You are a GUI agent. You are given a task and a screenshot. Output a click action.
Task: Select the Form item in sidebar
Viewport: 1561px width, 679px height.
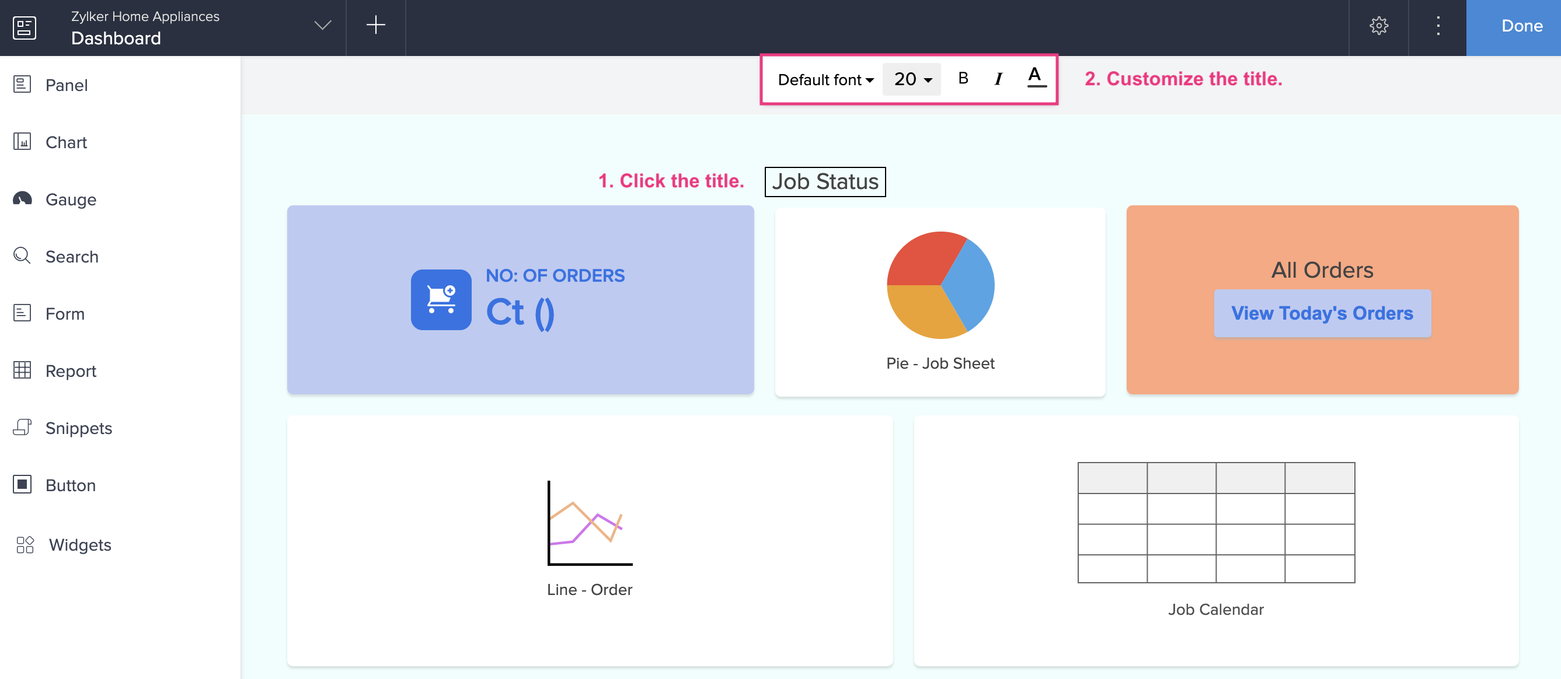(x=65, y=313)
